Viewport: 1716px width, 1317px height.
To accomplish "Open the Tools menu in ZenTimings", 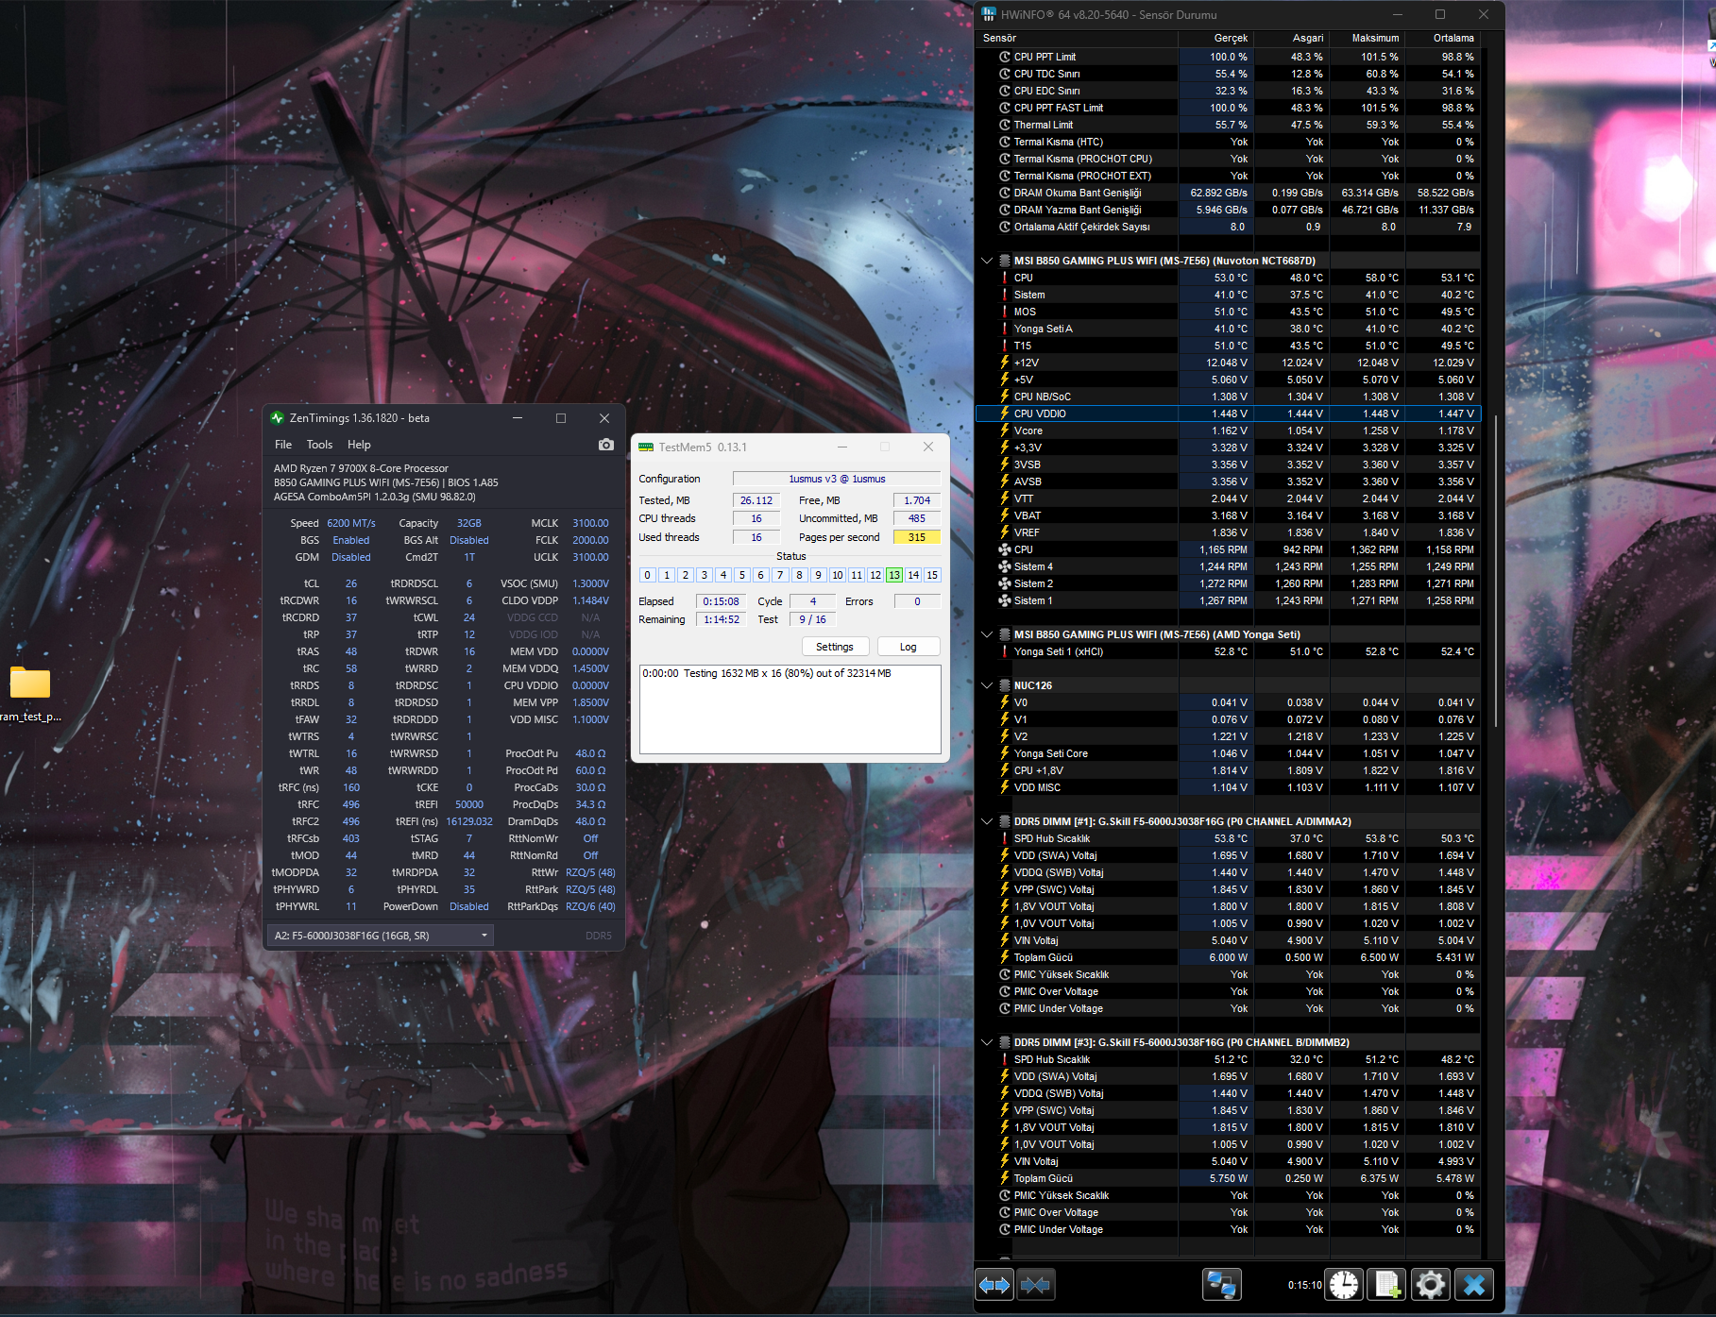I will pyautogui.click(x=319, y=445).
